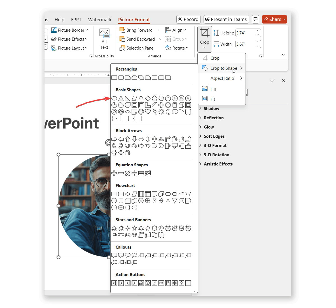
Task: Select the oval shape under Basic Shapes
Action: click(x=114, y=98)
